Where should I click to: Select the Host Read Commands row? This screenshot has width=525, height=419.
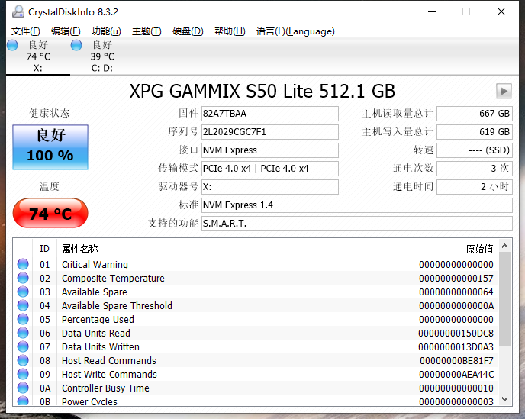tap(256, 360)
